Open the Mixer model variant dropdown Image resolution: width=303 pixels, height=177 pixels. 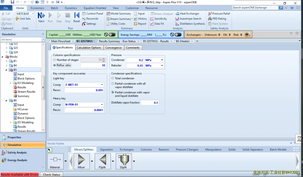click(92, 161)
